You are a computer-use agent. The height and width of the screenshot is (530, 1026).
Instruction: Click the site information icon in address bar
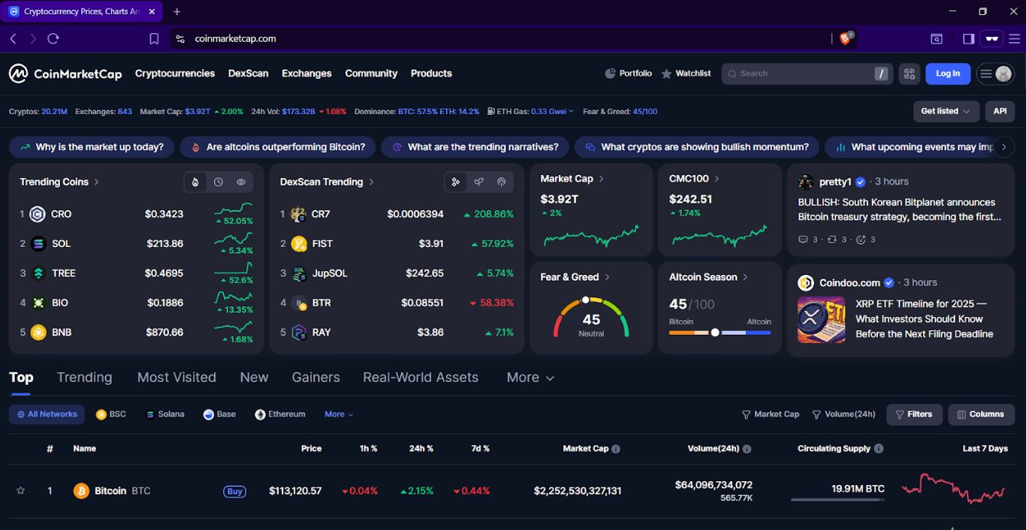click(180, 38)
